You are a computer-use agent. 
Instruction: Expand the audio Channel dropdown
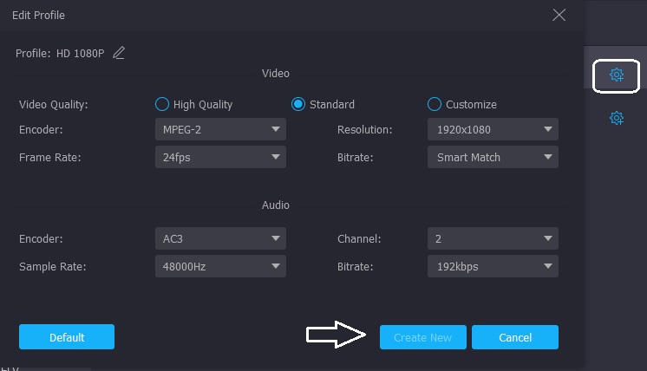(493, 238)
